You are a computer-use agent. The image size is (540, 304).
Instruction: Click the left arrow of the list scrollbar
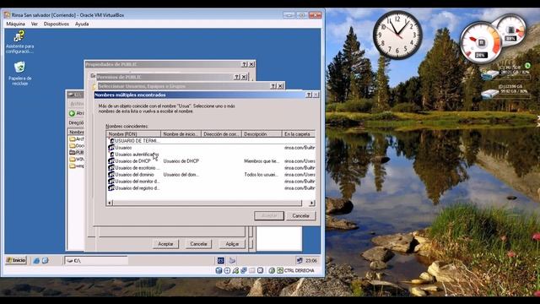(110, 203)
